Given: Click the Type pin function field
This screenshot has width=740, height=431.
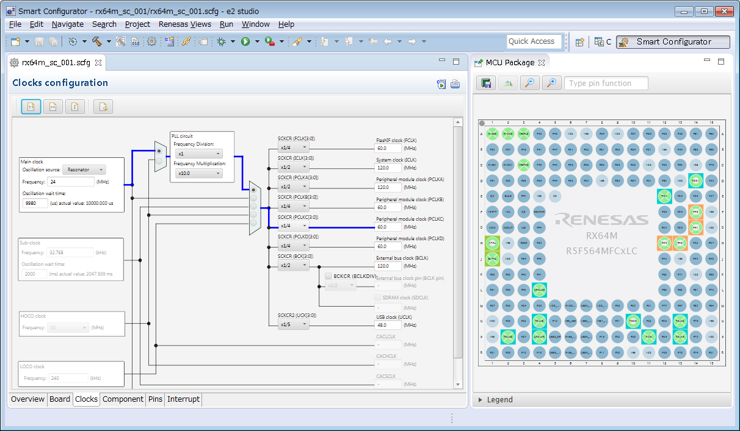Looking at the screenshot, I should 606,84.
